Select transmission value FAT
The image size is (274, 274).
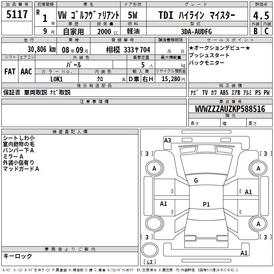point(10,72)
